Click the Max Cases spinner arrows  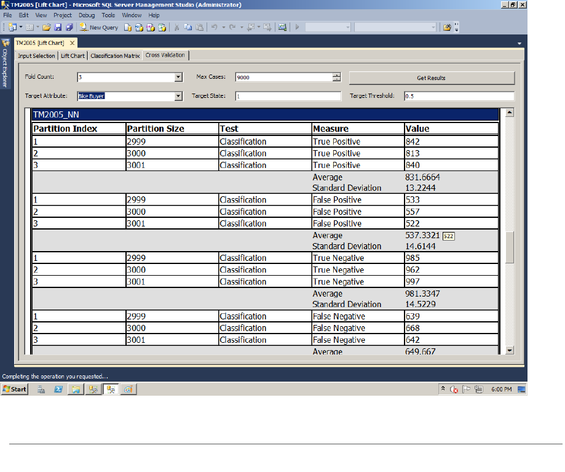[336, 77]
